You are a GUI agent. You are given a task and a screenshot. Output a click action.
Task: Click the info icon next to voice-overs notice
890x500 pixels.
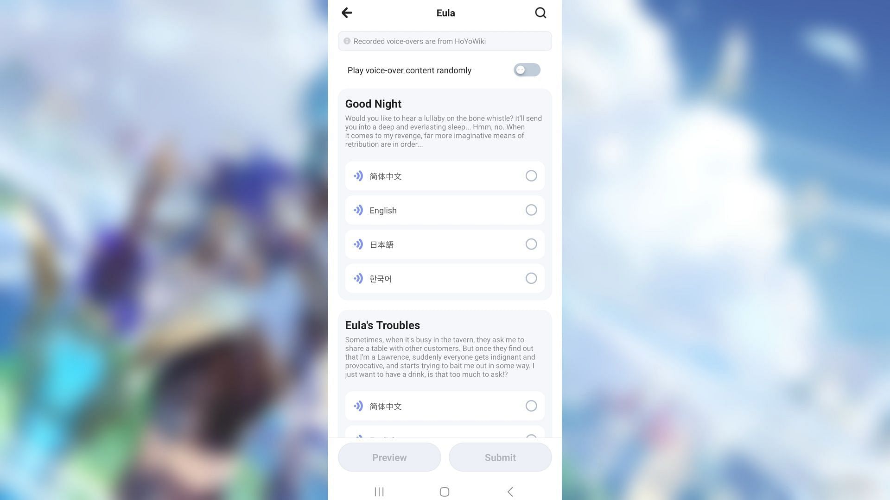pos(348,41)
